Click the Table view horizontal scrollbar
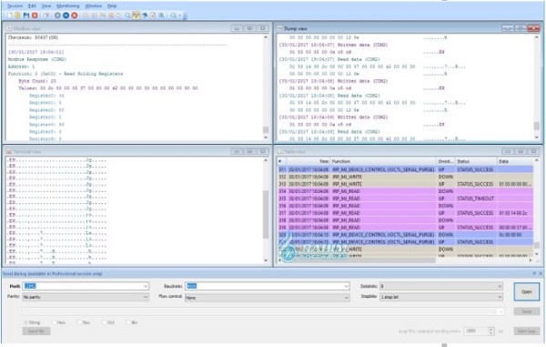The height and width of the screenshot is (347, 546). (x=359, y=260)
